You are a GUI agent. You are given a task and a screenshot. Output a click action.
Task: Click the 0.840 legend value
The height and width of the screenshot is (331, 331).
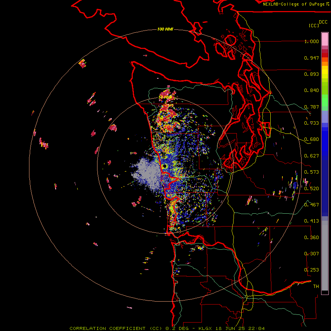point(312,90)
